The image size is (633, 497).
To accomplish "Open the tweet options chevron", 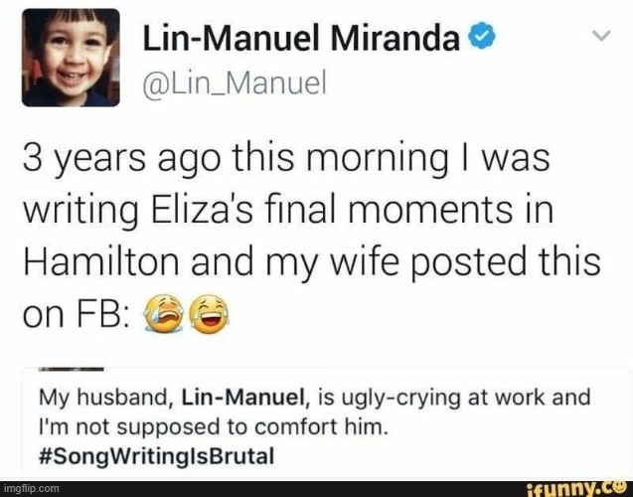I will pyautogui.click(x=601, y=36).
